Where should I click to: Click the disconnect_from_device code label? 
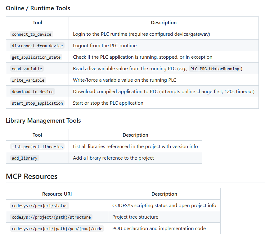pos(37,46)
